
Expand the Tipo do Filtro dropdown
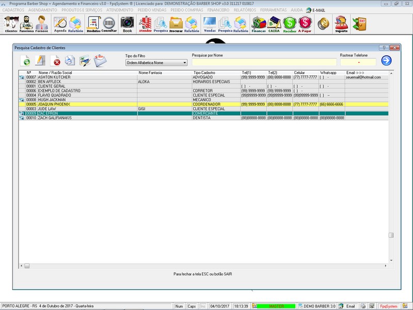(184, 63)
